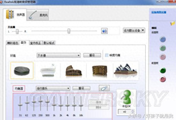Click the environment reset button
The height and width of the screenshot is (120, 176).
(92, 55)
